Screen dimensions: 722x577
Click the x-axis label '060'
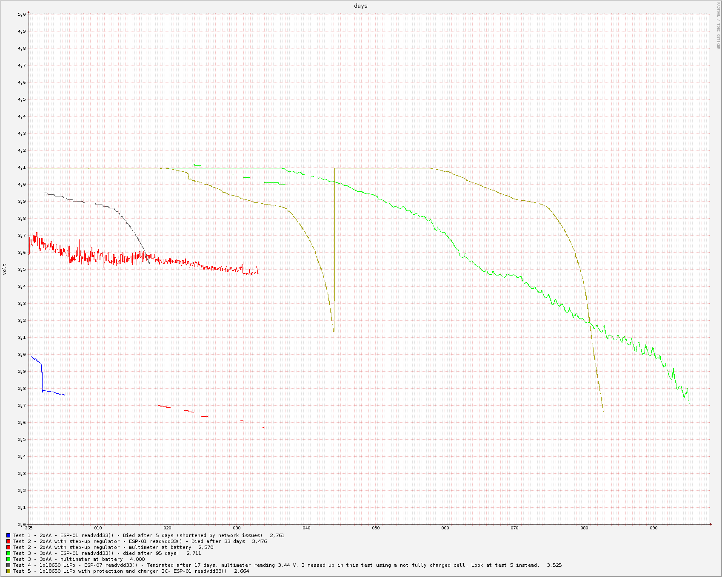[x=445, y=528]
